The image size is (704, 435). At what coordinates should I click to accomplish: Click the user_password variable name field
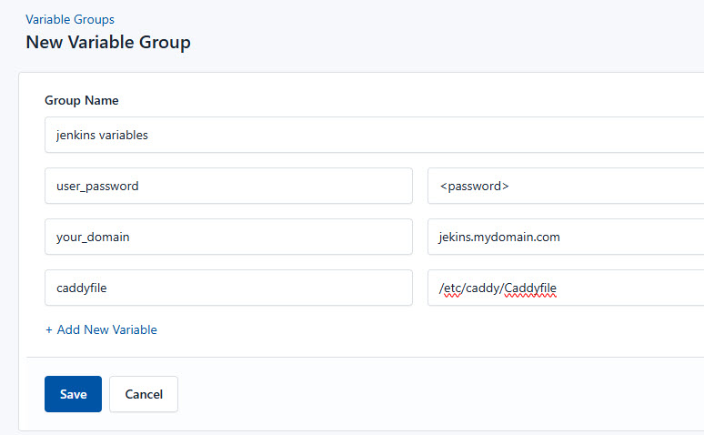(228, 186)
